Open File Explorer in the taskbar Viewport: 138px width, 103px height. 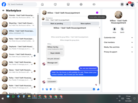(x=29, y=97)
